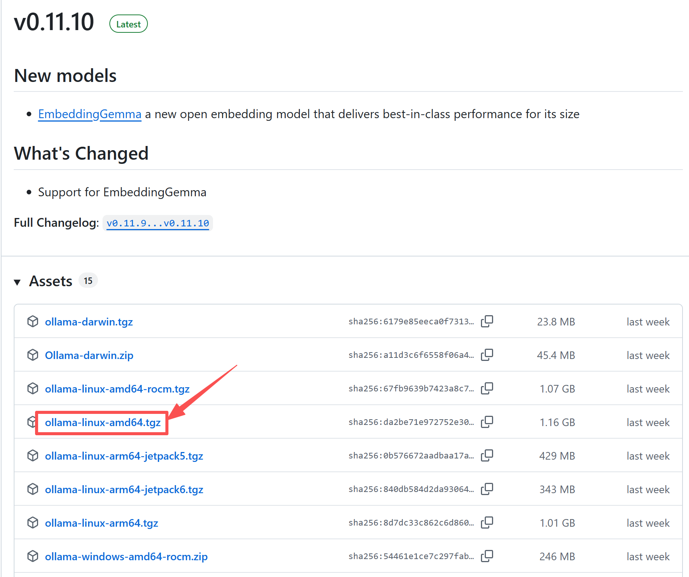Download ollama-linux-arm64-jetpack6.tgz

(124, 489)
